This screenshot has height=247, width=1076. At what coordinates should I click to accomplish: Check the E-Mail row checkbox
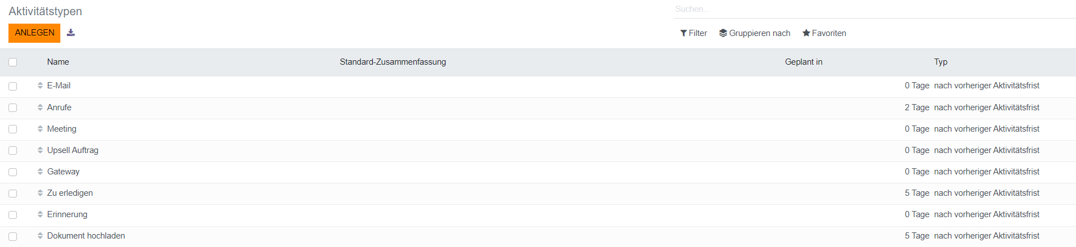(13, 86)
